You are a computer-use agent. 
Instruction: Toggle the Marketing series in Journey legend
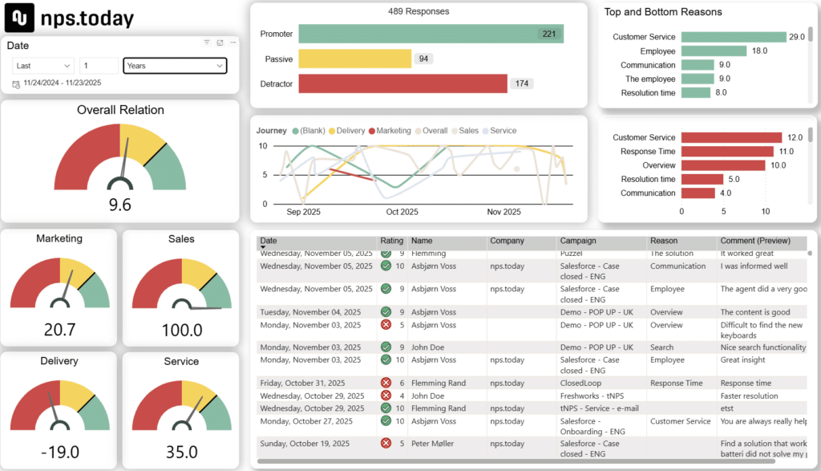pos(388,131)
